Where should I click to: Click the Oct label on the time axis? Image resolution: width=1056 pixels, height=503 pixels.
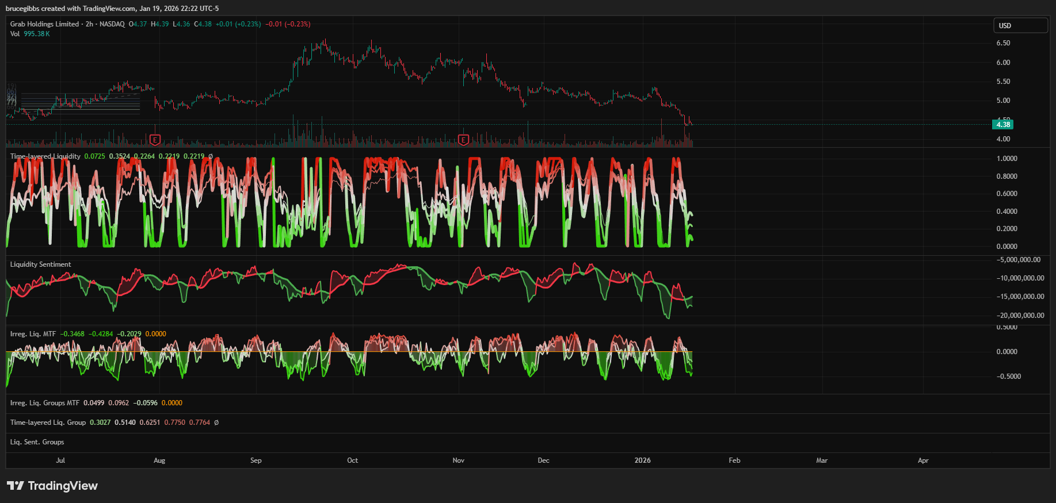[x=352, y=460]
